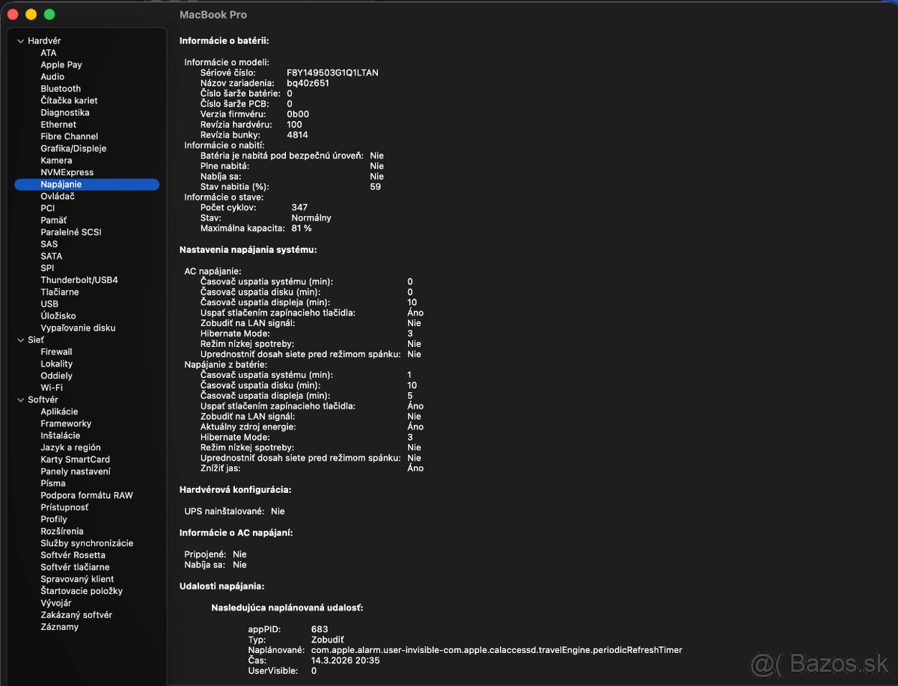Viewport: 898px width, 686px height.
Task: Select Bluetooth in the sidebar
Action: (x=61, y=88)
